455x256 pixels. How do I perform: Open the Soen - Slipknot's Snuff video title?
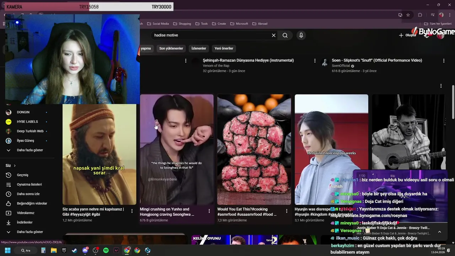pos(377,60)
